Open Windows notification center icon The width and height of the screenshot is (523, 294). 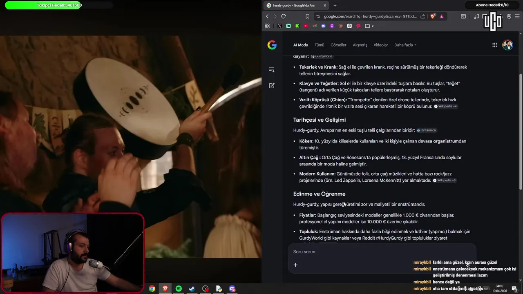pyautogui.click(x=514, y=289)
